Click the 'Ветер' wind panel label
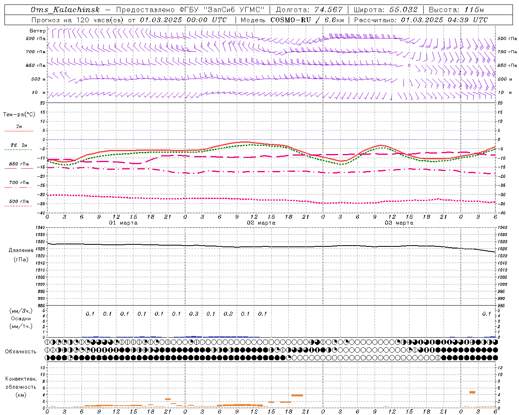 pos(37,31)
